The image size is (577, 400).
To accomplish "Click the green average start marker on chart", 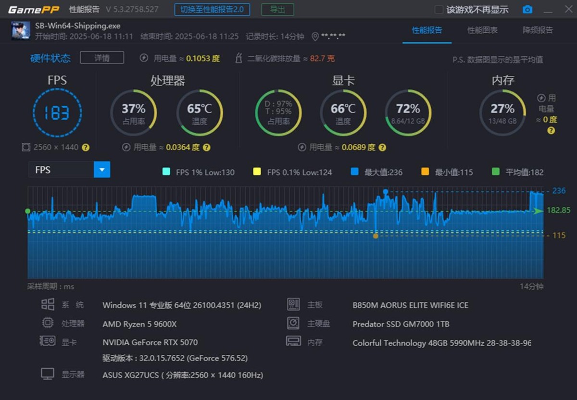I will pos(28,211).
